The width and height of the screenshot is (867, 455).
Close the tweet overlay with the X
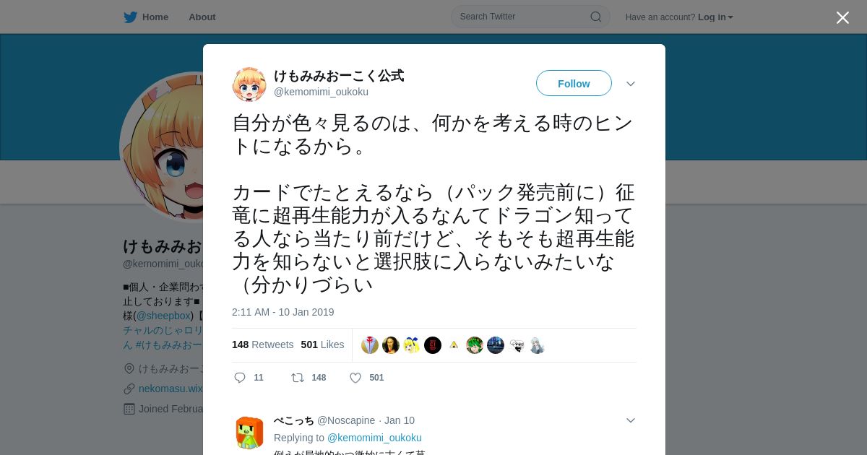coord(842,17)
